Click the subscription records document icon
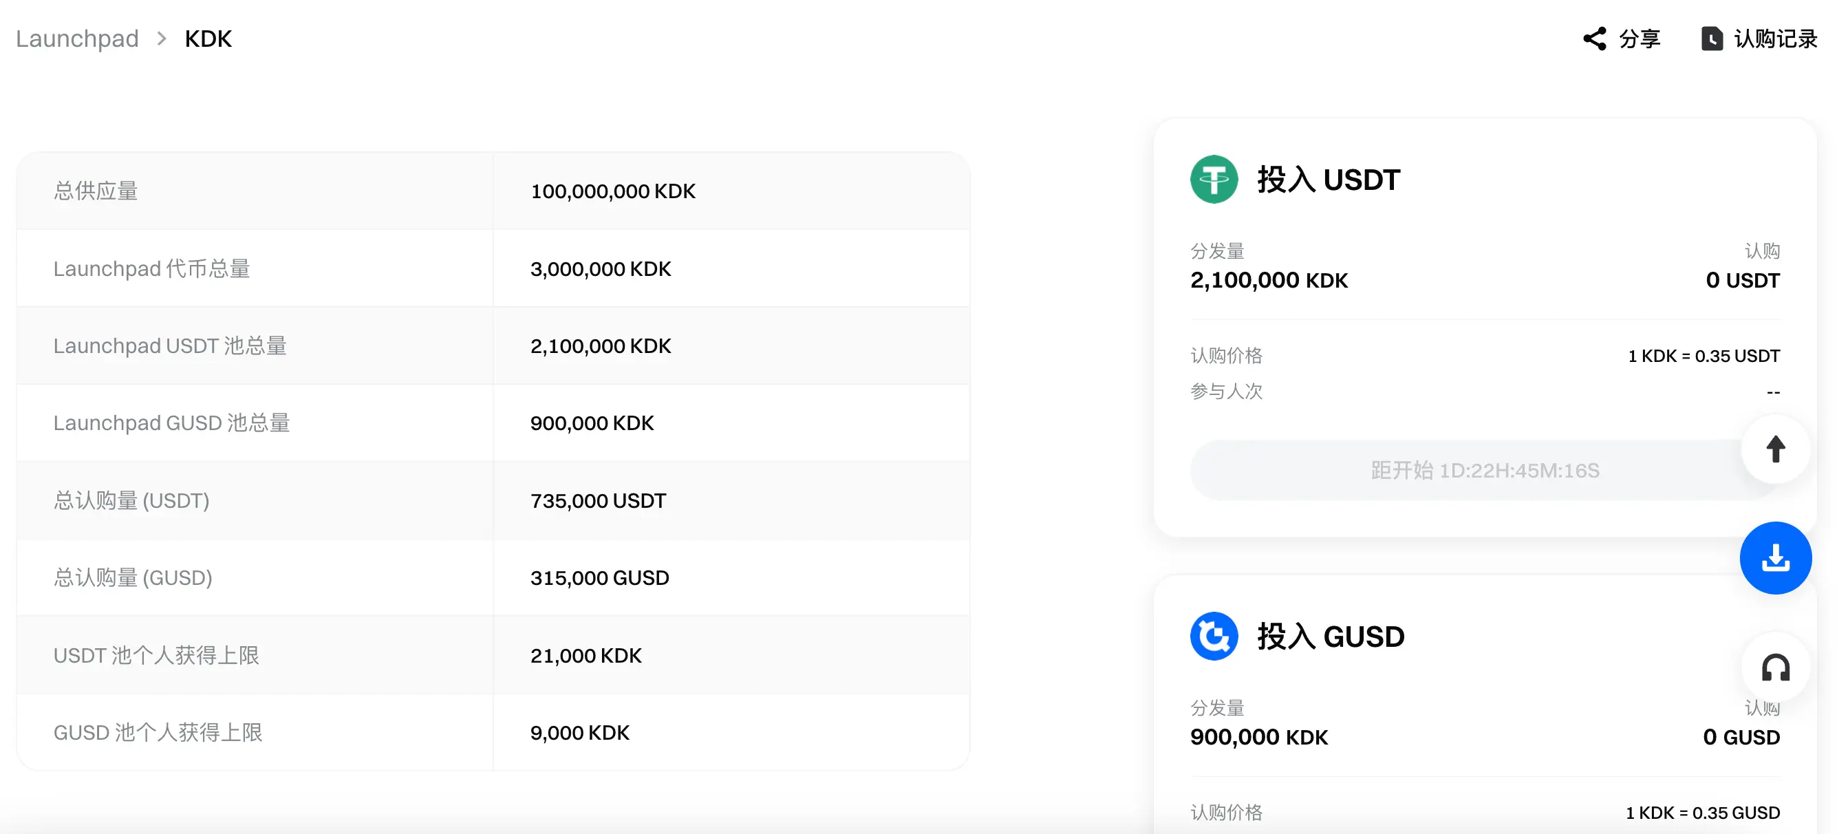This screenshot has height=834, width=1848. coord(1711,39)
